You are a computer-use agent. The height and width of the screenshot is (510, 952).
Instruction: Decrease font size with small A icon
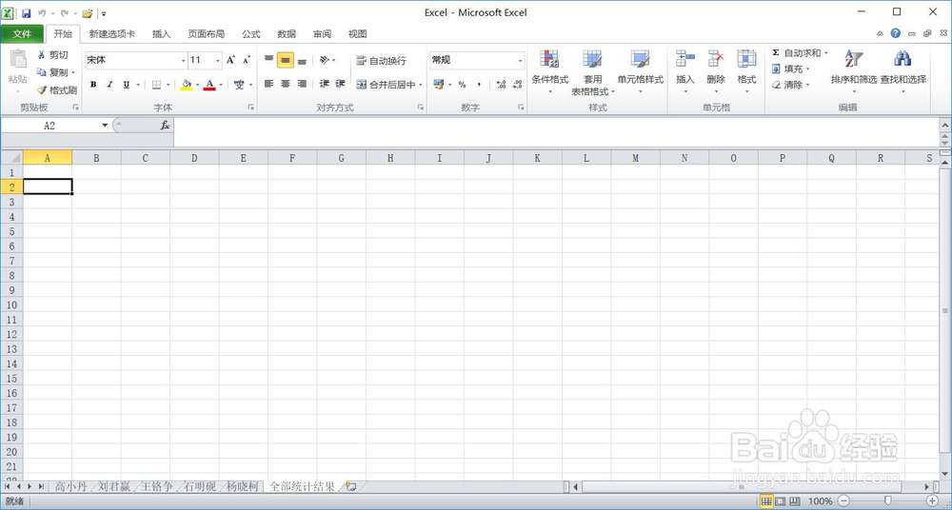coord(247,60)
